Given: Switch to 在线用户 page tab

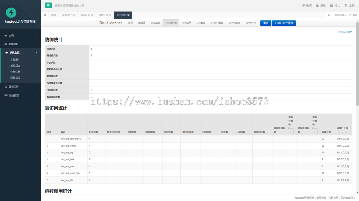Looking at the screenshot, I should [68, 15].
